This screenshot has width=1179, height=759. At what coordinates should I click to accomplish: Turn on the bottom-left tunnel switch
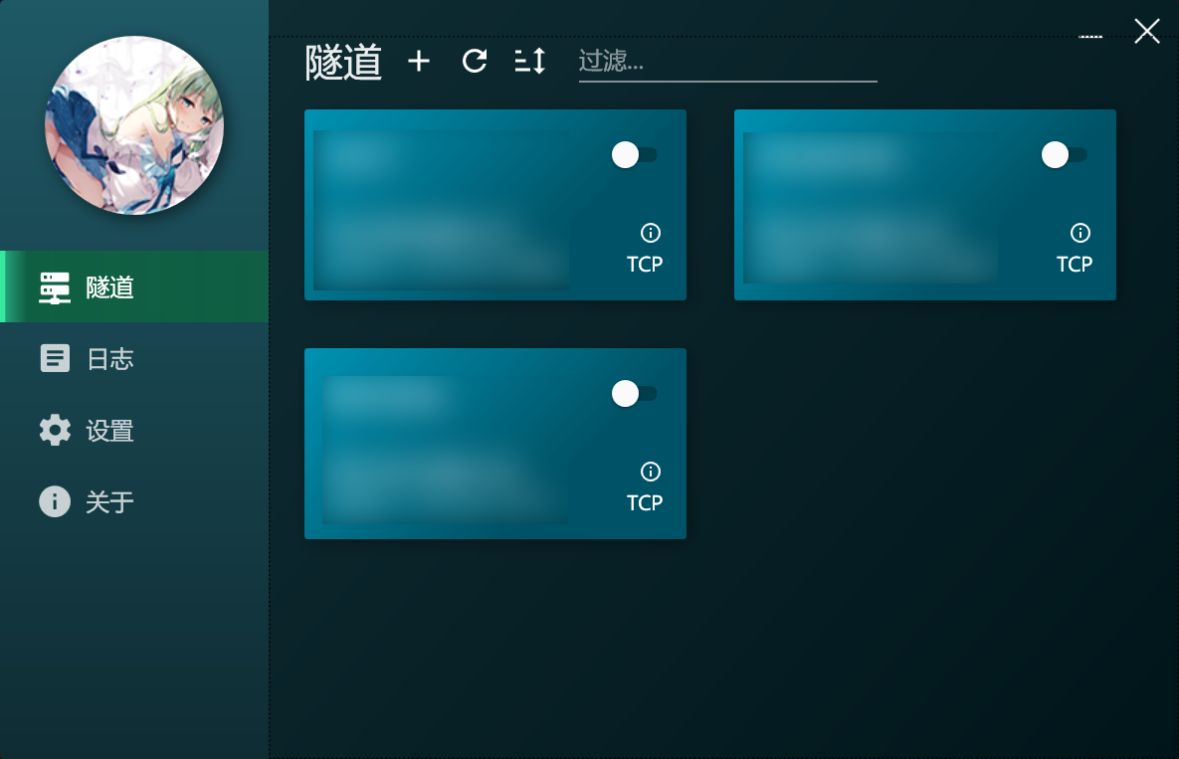(x=635, y=393)
